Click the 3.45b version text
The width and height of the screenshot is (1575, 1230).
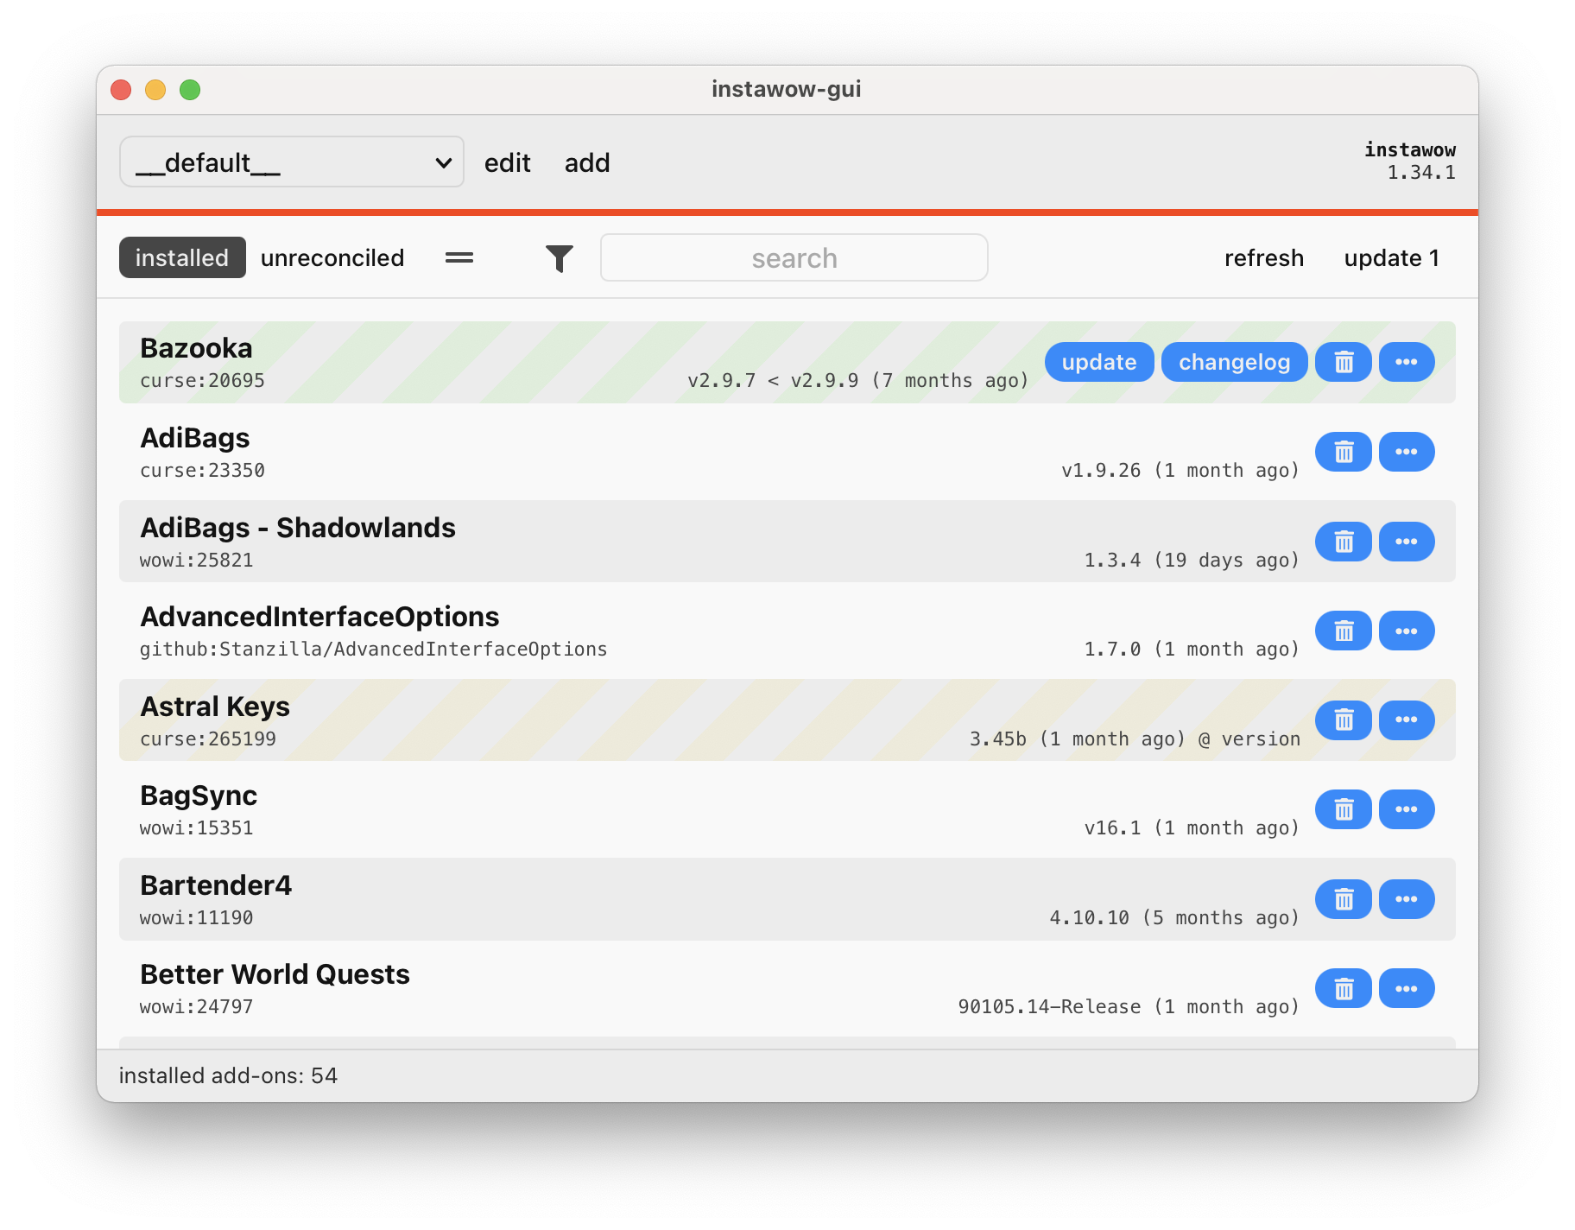click(x=998, y=739)
